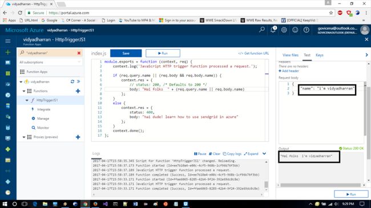Add a new function with Functions plus

tap(78, 91)
